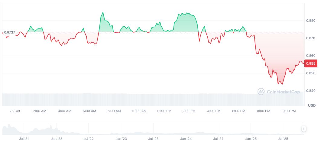The width and height of the screenshot is (324, 142).
Task: Grab the range navigator pause-style handle
Action: pyautogui.click(x=303, y=129)
